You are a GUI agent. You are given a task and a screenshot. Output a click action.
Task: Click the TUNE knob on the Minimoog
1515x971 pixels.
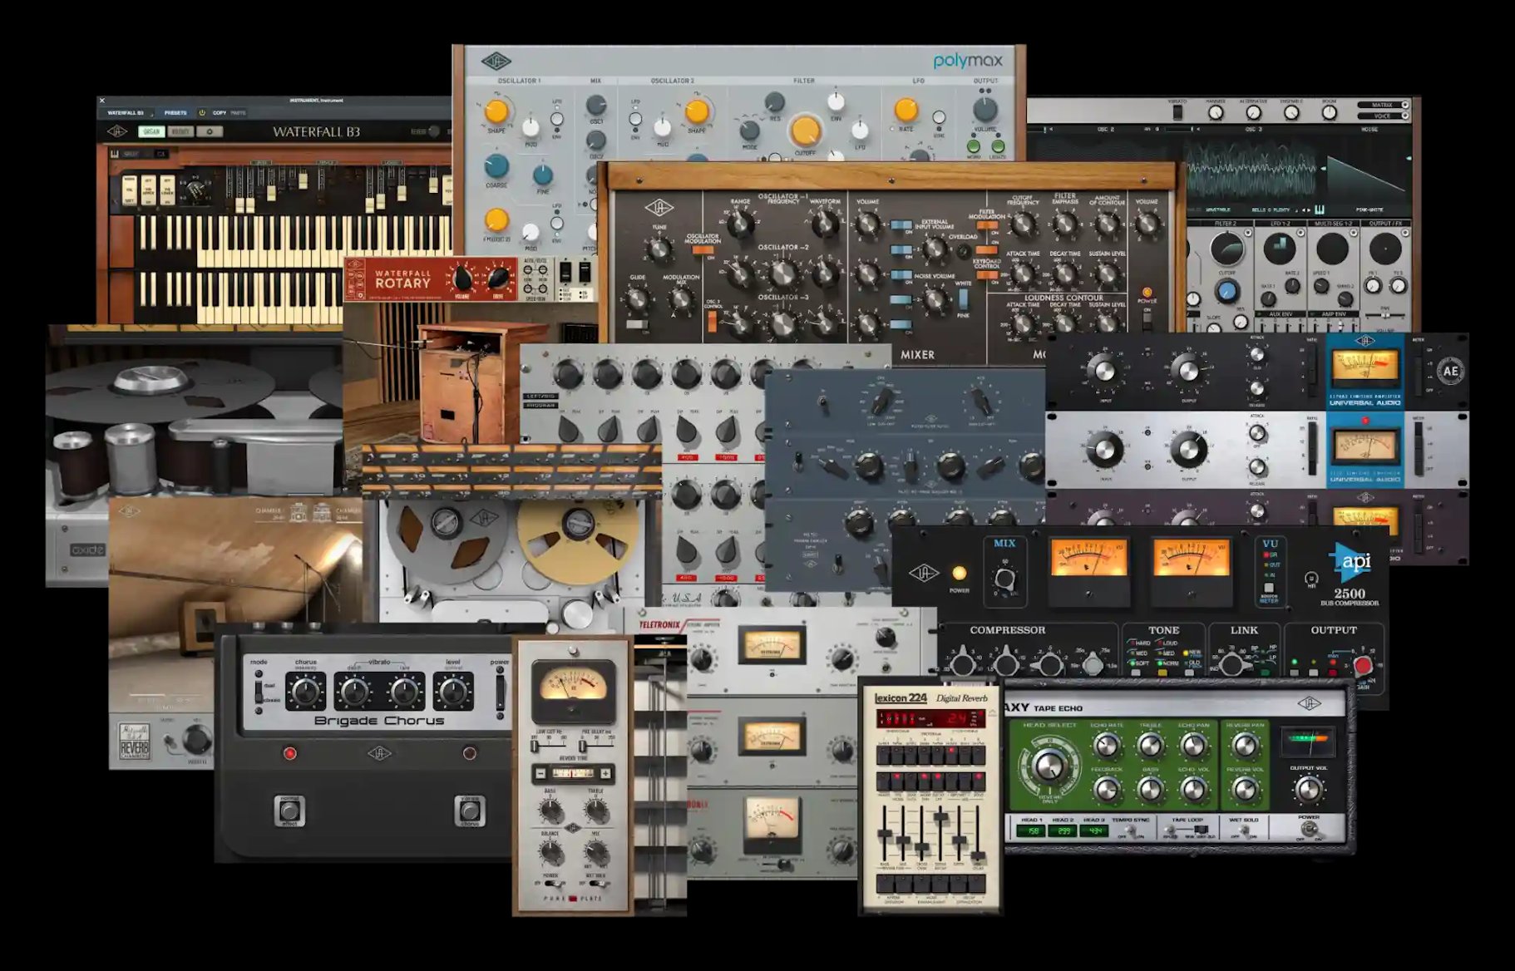click(659, 249)
